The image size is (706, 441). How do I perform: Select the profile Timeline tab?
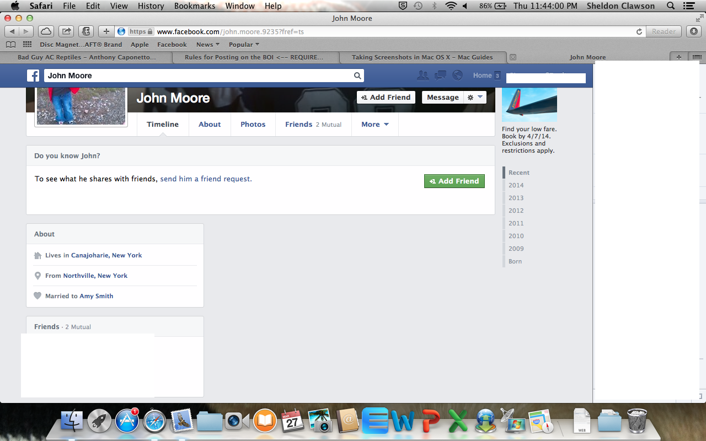[x=163, y=125]
